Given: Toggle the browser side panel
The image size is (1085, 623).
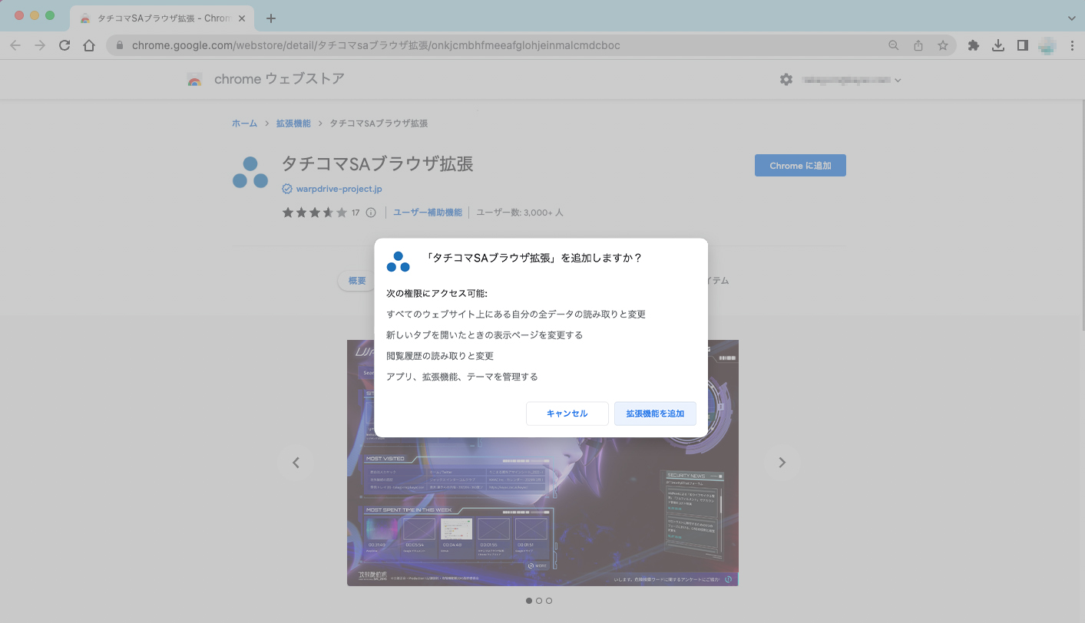Looking at the screenshot, I should point(1023,45).
